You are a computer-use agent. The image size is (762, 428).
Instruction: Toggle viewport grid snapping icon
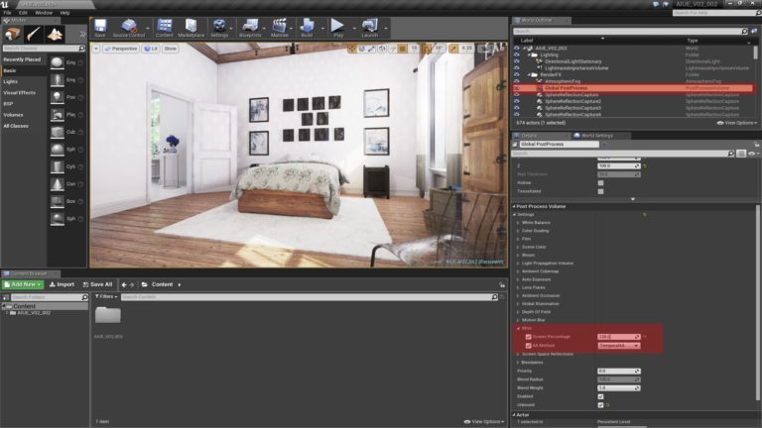[x=403, y=49]
